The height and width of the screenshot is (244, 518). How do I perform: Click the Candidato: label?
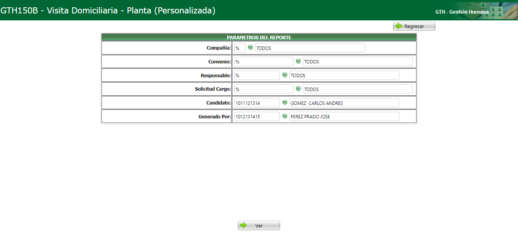point(219,103)
